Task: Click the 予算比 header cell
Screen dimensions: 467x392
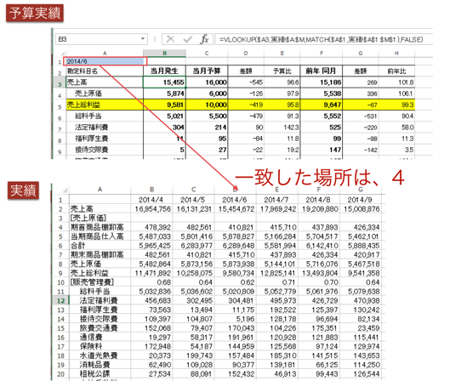Action: (282, 71)
